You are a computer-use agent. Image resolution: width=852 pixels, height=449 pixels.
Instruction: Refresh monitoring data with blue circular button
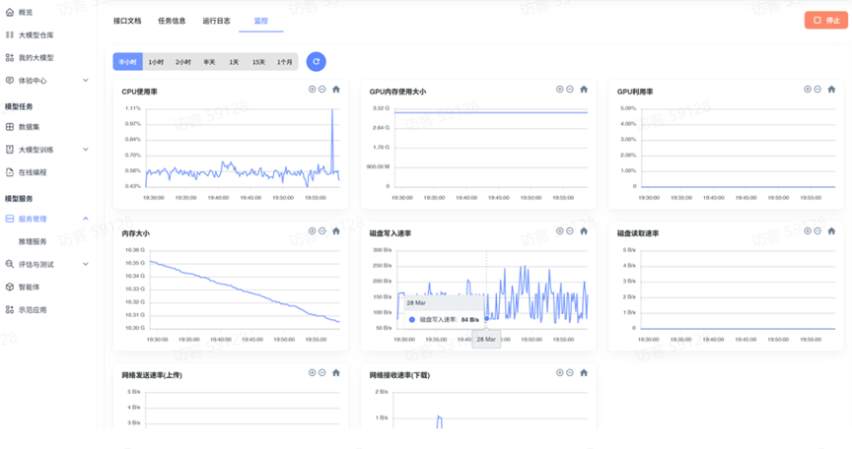tap(317, 62)
